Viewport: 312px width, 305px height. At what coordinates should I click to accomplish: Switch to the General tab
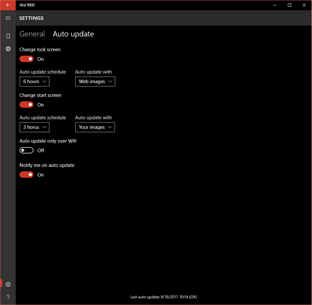[x=32, y=34]
